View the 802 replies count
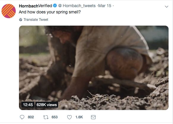The height and width of the screenshot is (124, 173). [31, 117]
